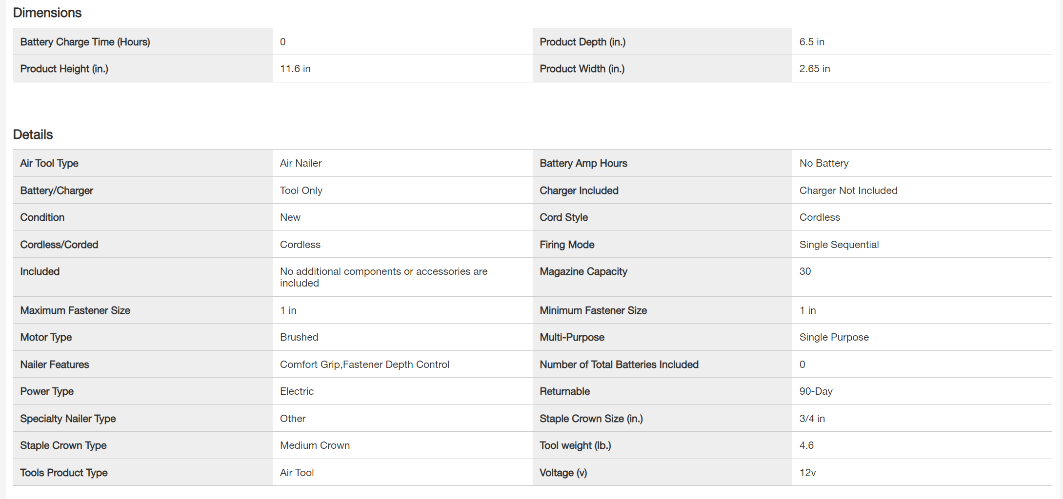This screenshot has width=1063, height=499.
Task: Click the Tool weight value 4.6
Action: pos(806,445)
